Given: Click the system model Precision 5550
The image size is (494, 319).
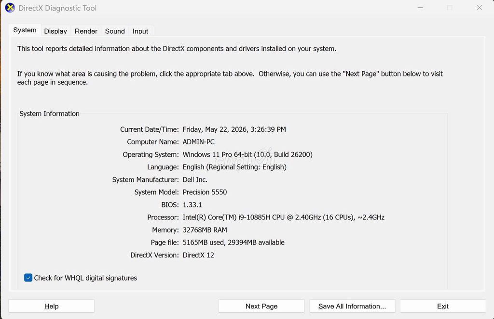Looking at the screenshot, I should pos(205,192).
